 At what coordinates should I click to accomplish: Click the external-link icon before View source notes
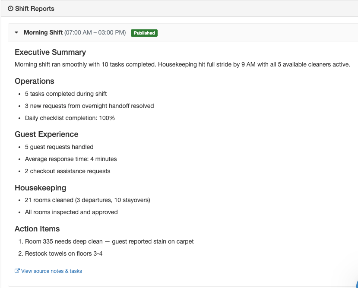pos(17,271)
